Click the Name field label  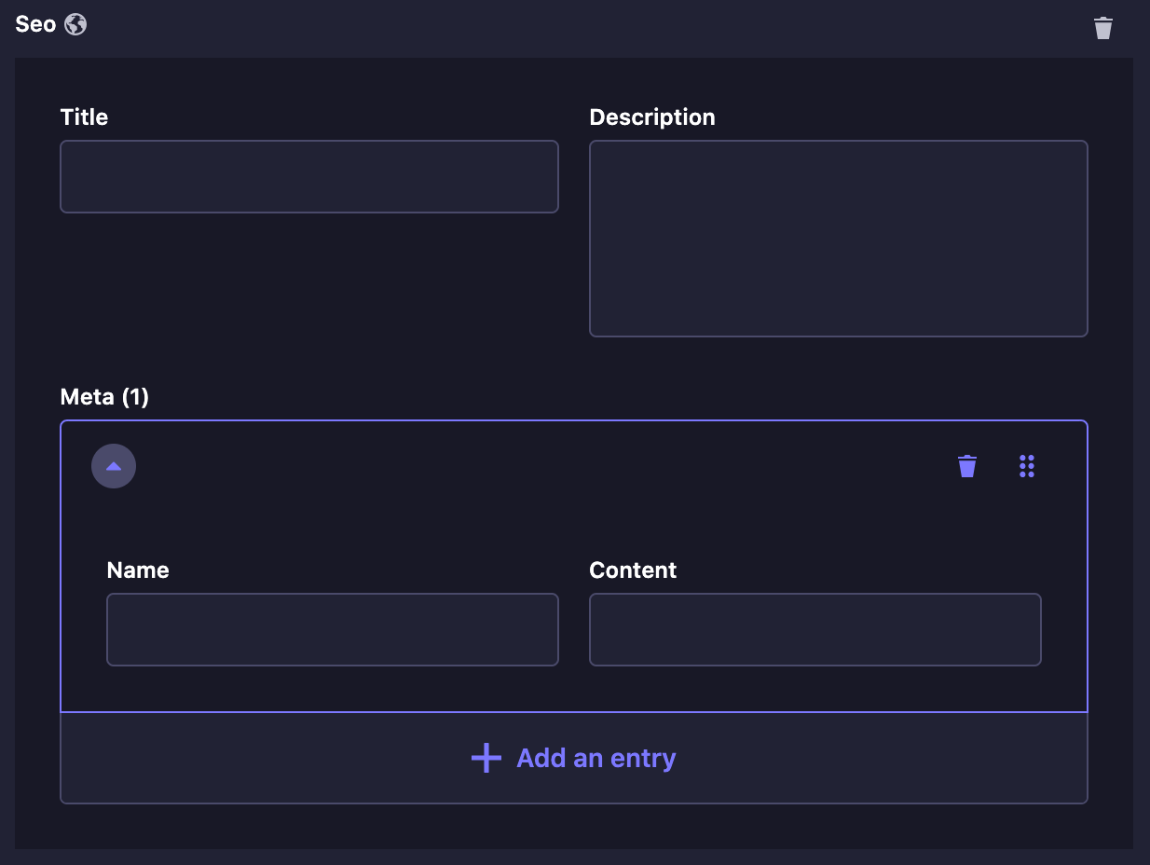138,570
